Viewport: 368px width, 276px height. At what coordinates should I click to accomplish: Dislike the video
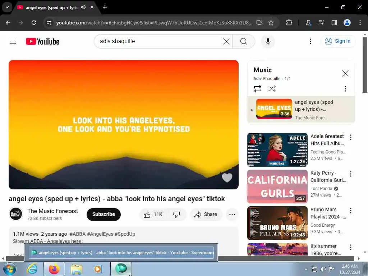(176, 214)
